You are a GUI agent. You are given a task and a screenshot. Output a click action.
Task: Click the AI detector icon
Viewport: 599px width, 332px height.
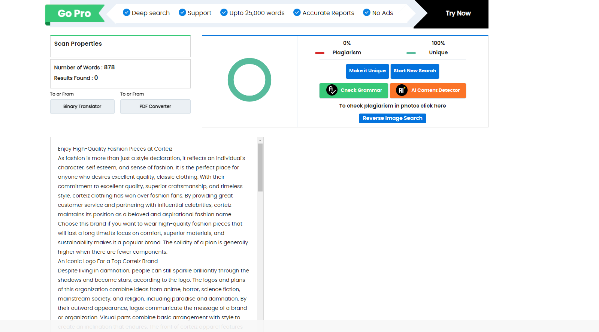(402, 90)
